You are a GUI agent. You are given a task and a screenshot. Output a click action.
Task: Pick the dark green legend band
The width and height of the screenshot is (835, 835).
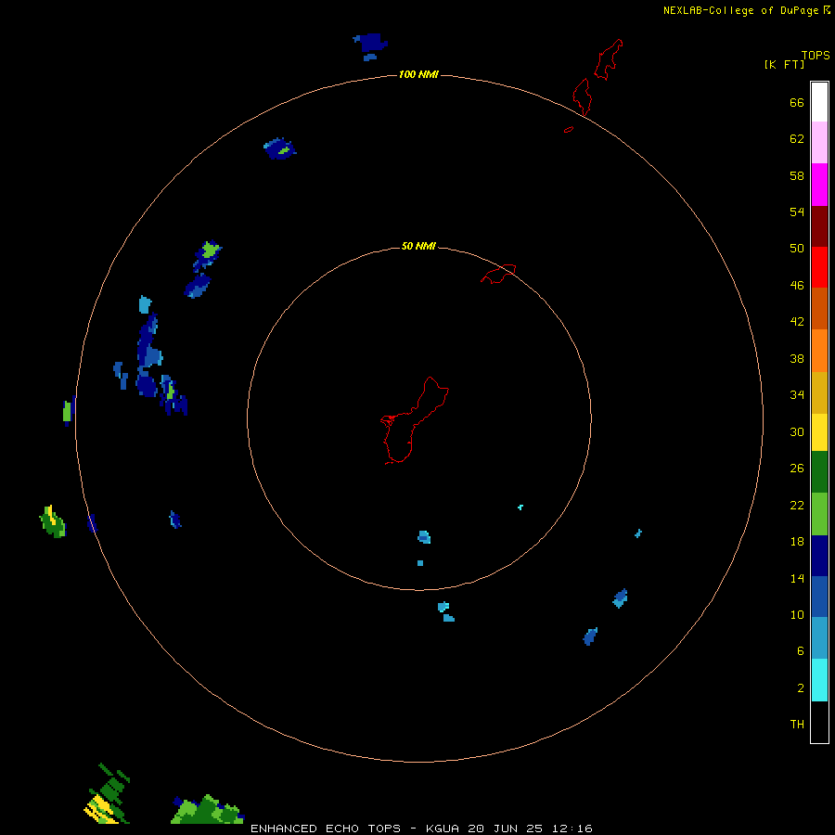click(x=819, y=472)
